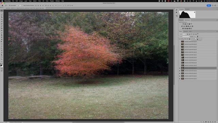Open the Adjustments panel options menu
The height and width of the screenshot is (123, 218).
click(217, 20)
